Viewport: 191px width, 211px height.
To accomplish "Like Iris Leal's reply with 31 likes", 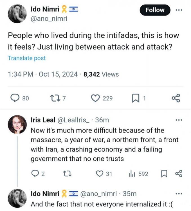I will click(100, 174).
